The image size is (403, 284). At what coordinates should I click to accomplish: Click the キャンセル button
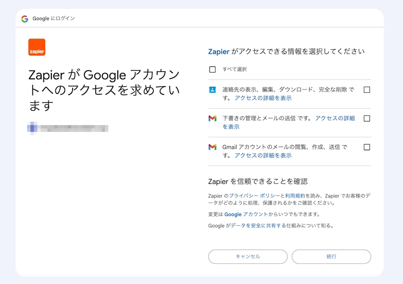click(x=248, y=257)
